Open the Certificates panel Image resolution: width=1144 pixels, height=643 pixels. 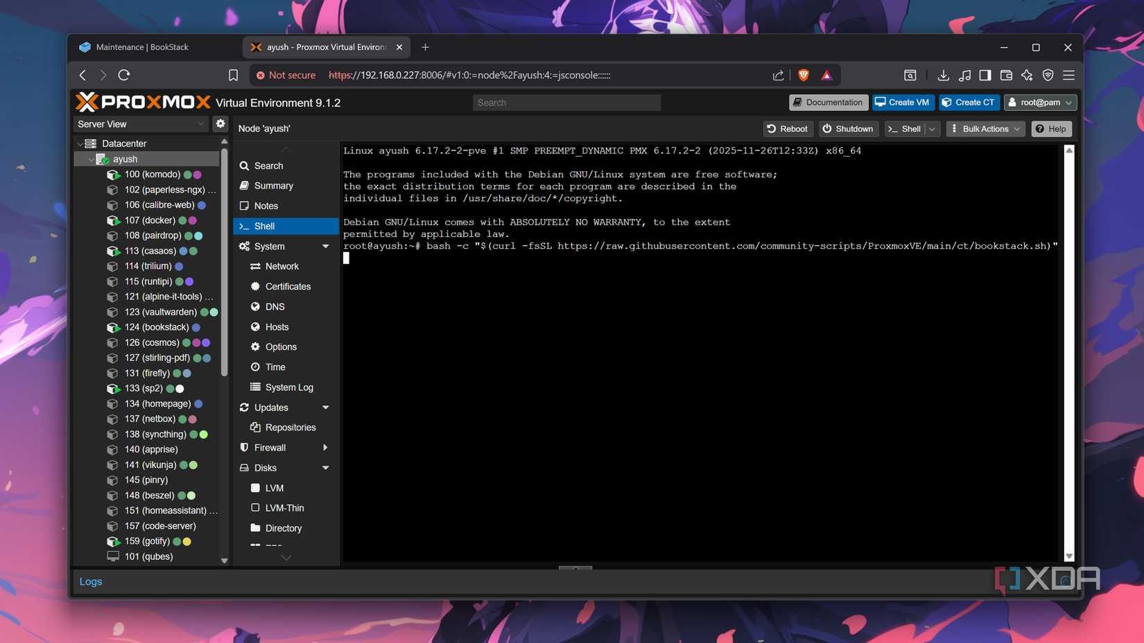[288, 286]
